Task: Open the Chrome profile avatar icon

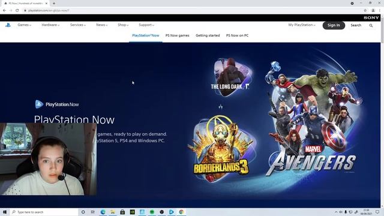Action: pos(373,10)
